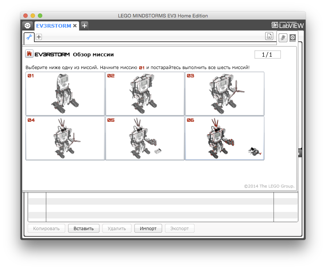
Task: Click the green zoom window button
Action: (x=40, y=16)
